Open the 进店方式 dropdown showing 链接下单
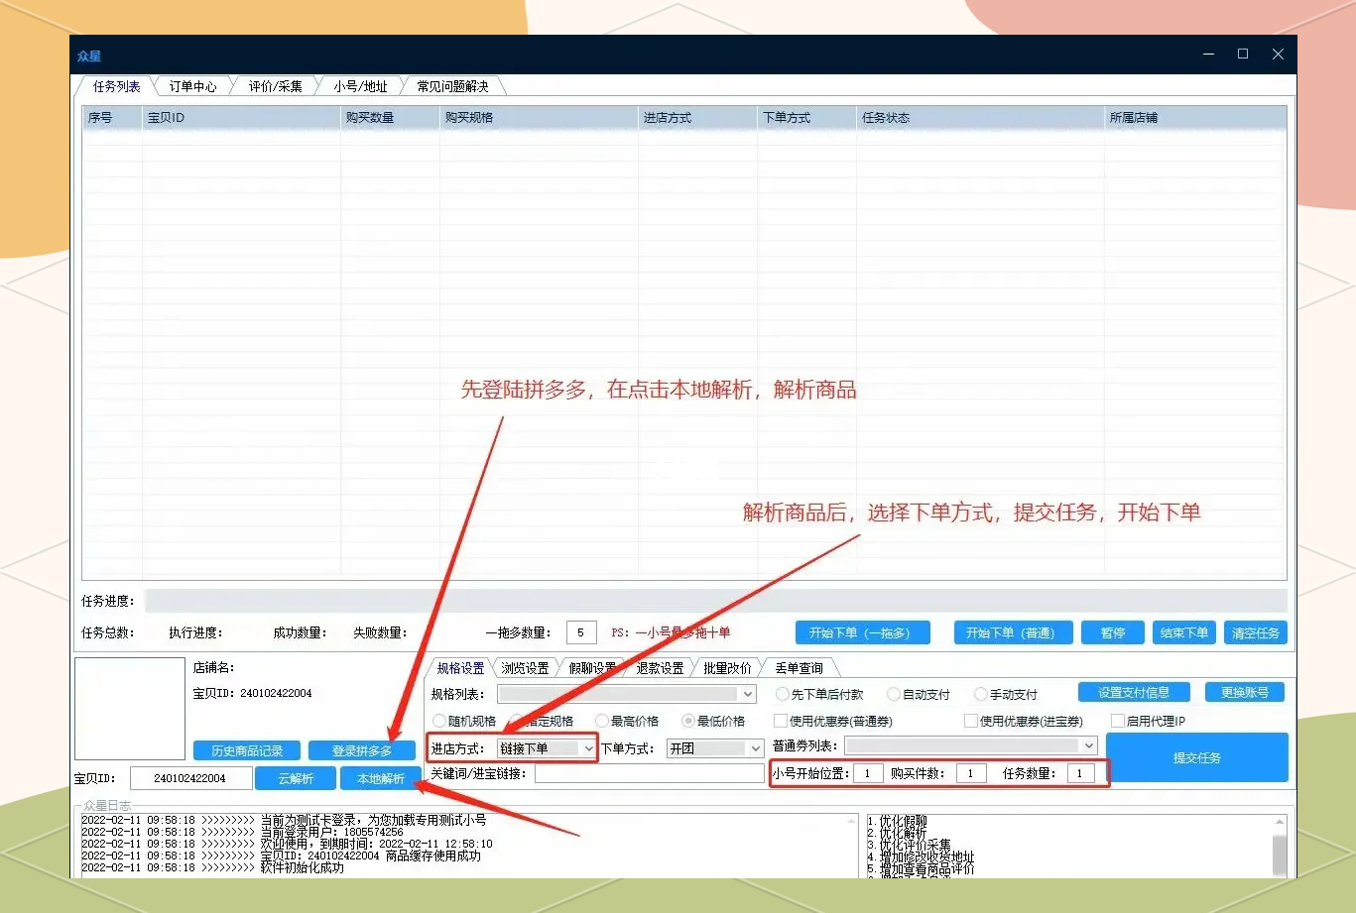The height and width of the screenshot is (913, 1356). [x=547, y=748]
